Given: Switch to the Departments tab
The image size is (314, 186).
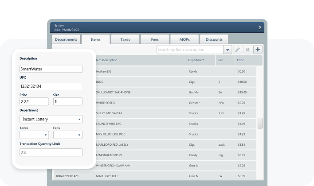Looking at the screenshot, I should pos(66,39).
